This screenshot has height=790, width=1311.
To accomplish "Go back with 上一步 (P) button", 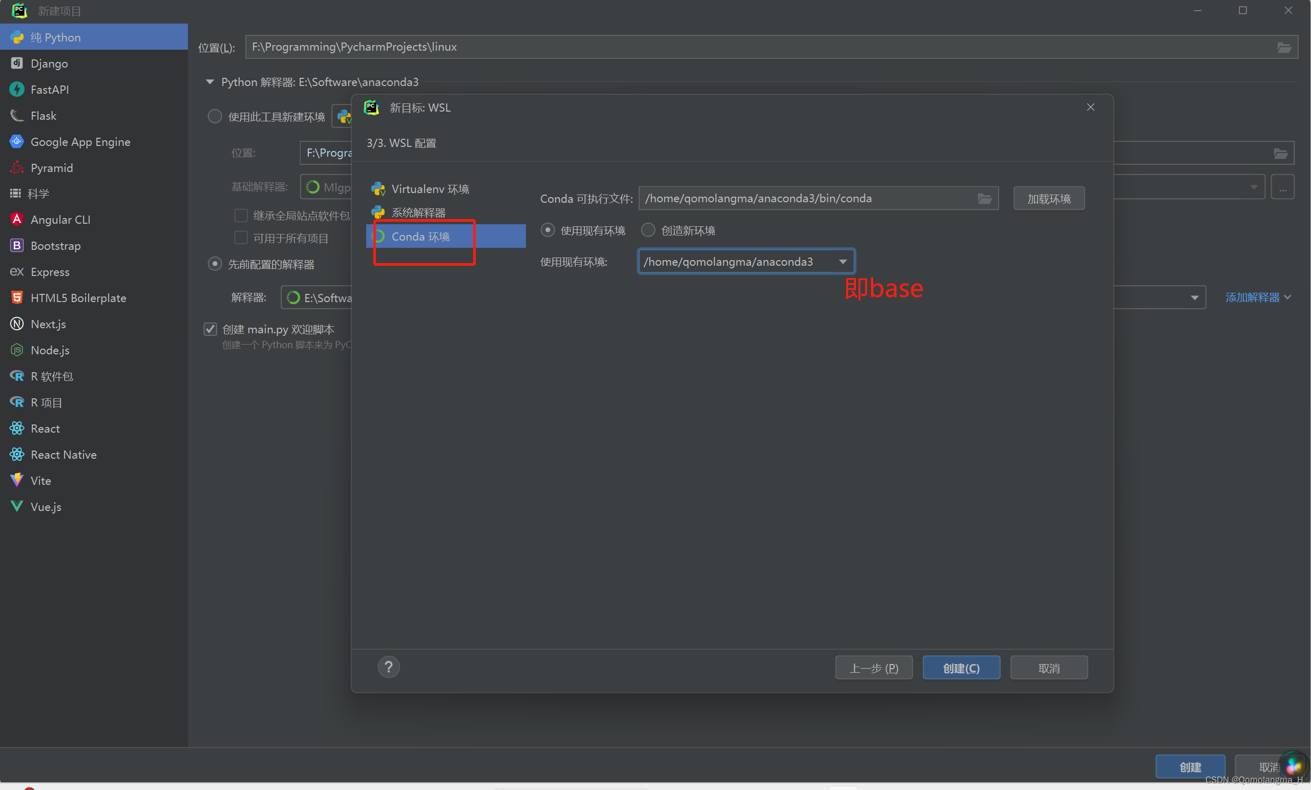I will click(874, 668).
